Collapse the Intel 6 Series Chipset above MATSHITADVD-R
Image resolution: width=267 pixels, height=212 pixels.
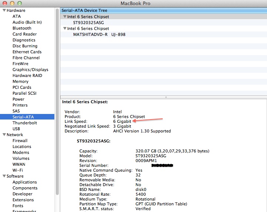pos(65,28)
